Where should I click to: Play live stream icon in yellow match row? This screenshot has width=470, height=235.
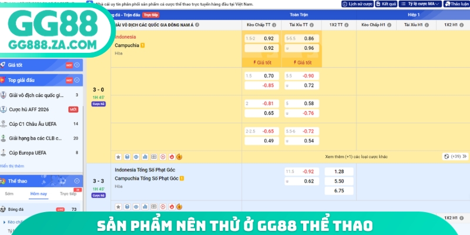[x=163, y=157]
